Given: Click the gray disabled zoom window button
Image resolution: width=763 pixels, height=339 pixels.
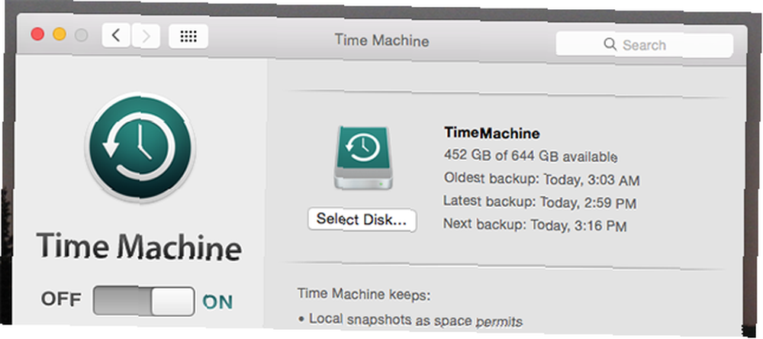Looking at the screenshot, I should point(82,35).
